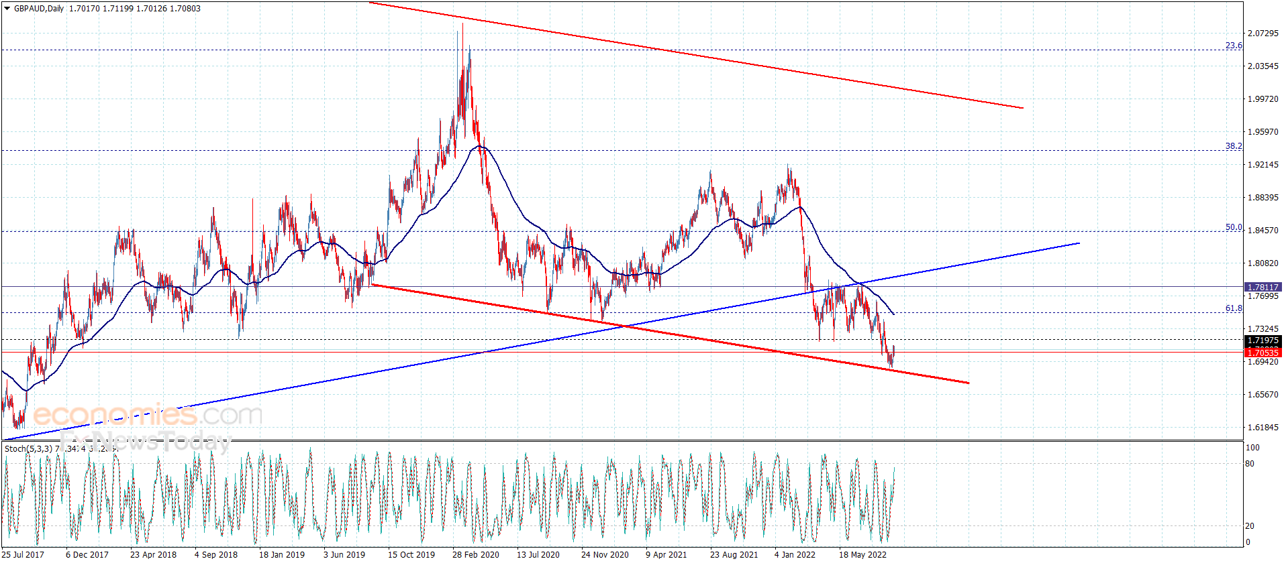Click the 18 May 2022 date label
The width and height of the screenshot is (1286, 563).
click(863, 554)
